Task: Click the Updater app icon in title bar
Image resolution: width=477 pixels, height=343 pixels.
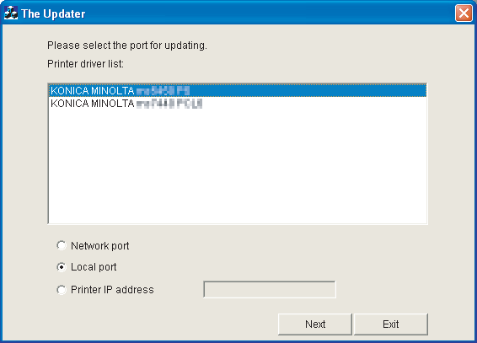Action: [11, 13]
